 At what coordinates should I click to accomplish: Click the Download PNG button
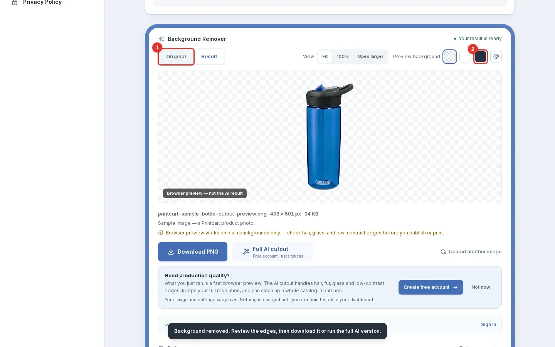pos(193,252)
